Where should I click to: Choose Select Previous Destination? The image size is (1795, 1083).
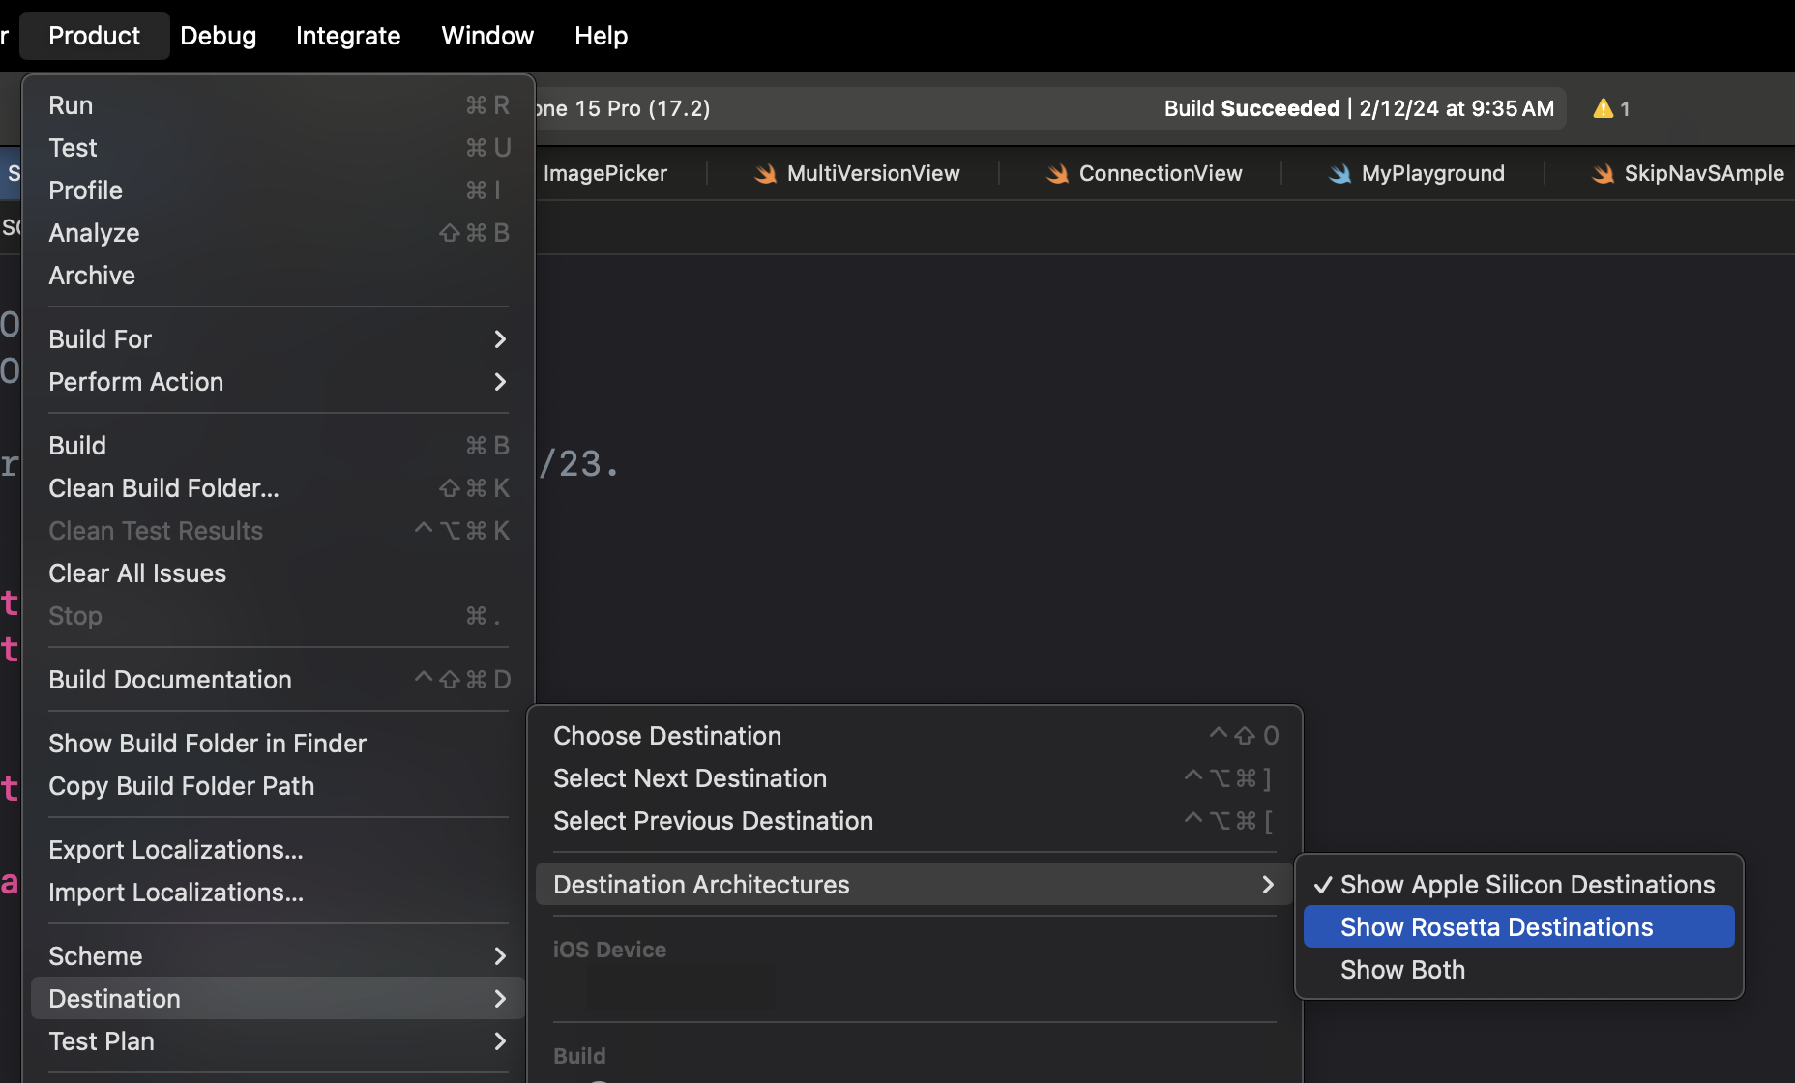[915, 821]
